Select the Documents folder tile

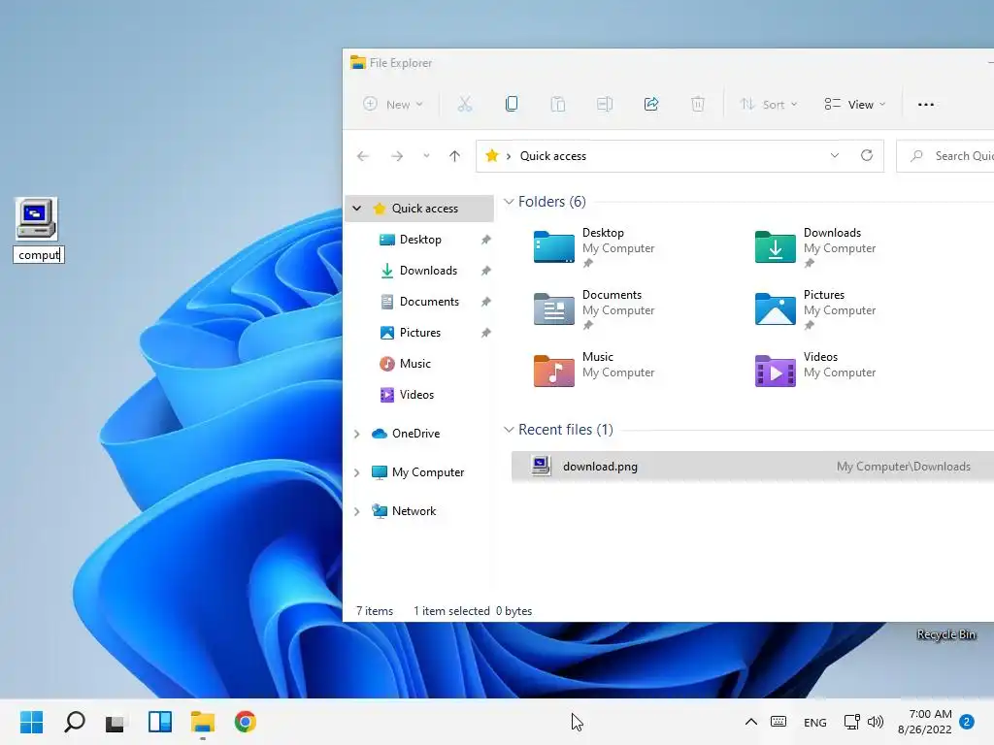[x=594, y=309]
